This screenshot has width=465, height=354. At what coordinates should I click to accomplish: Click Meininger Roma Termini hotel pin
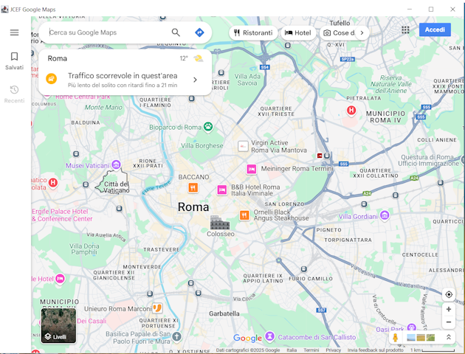tap(252, 169)
